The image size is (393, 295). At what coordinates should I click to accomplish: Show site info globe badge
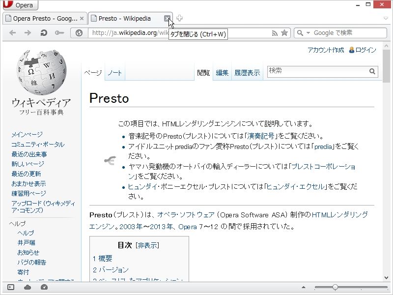[x=79, y=33]
